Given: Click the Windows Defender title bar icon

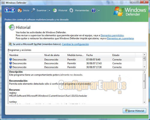Looking at the screenshot, I should click(3, 3).
